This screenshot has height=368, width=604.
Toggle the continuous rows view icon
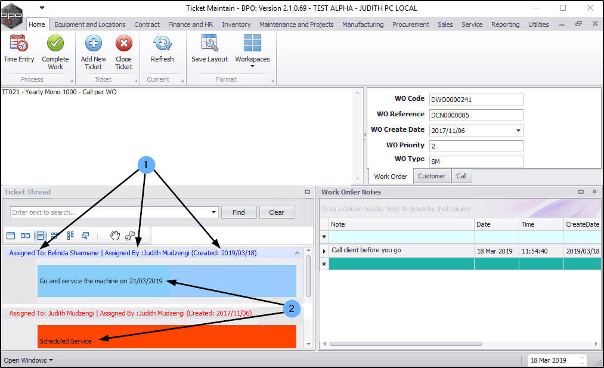pyautogui.click(x=40, y=236)
